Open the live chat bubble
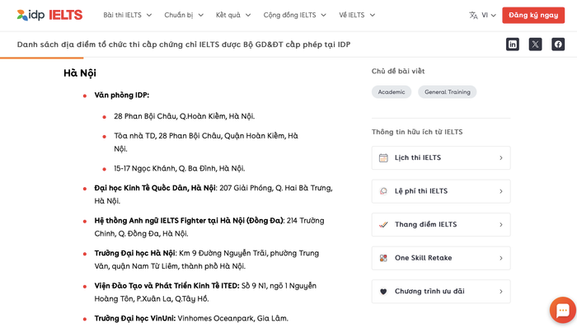The image size is (577, 328). [563, 310]
